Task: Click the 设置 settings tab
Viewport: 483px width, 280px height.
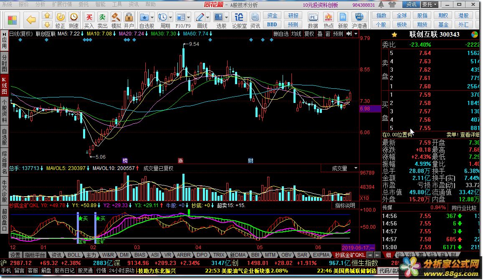Action: coord(15,255)
